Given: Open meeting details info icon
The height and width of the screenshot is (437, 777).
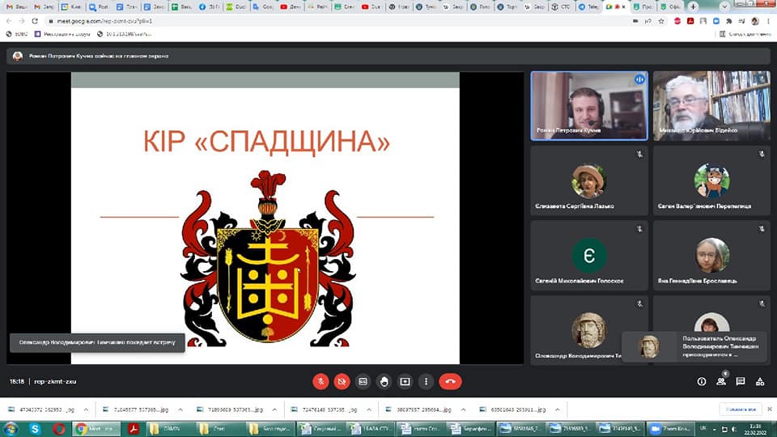Looking at the screenshot, I should point(702,381).
